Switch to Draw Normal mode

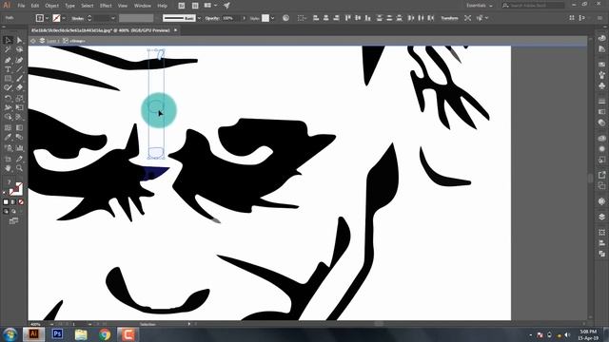point(6,211)
